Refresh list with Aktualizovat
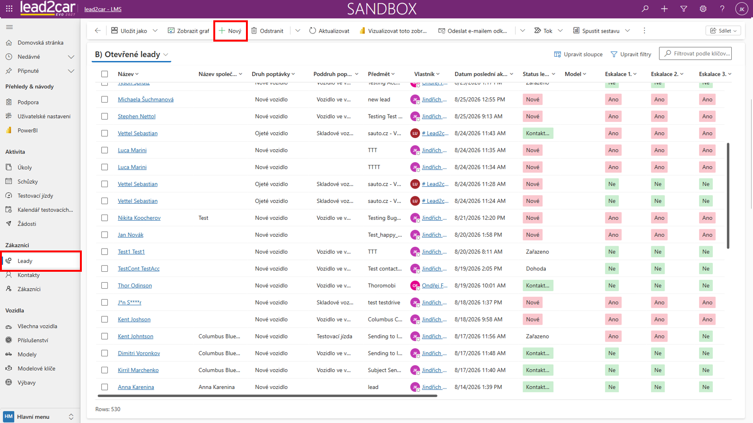 coord(329,31)
